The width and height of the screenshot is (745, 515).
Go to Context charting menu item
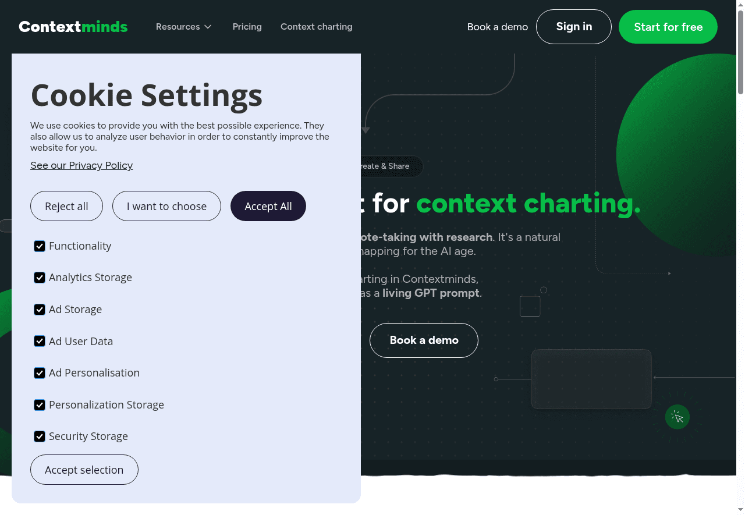click(x=316, y=27)
